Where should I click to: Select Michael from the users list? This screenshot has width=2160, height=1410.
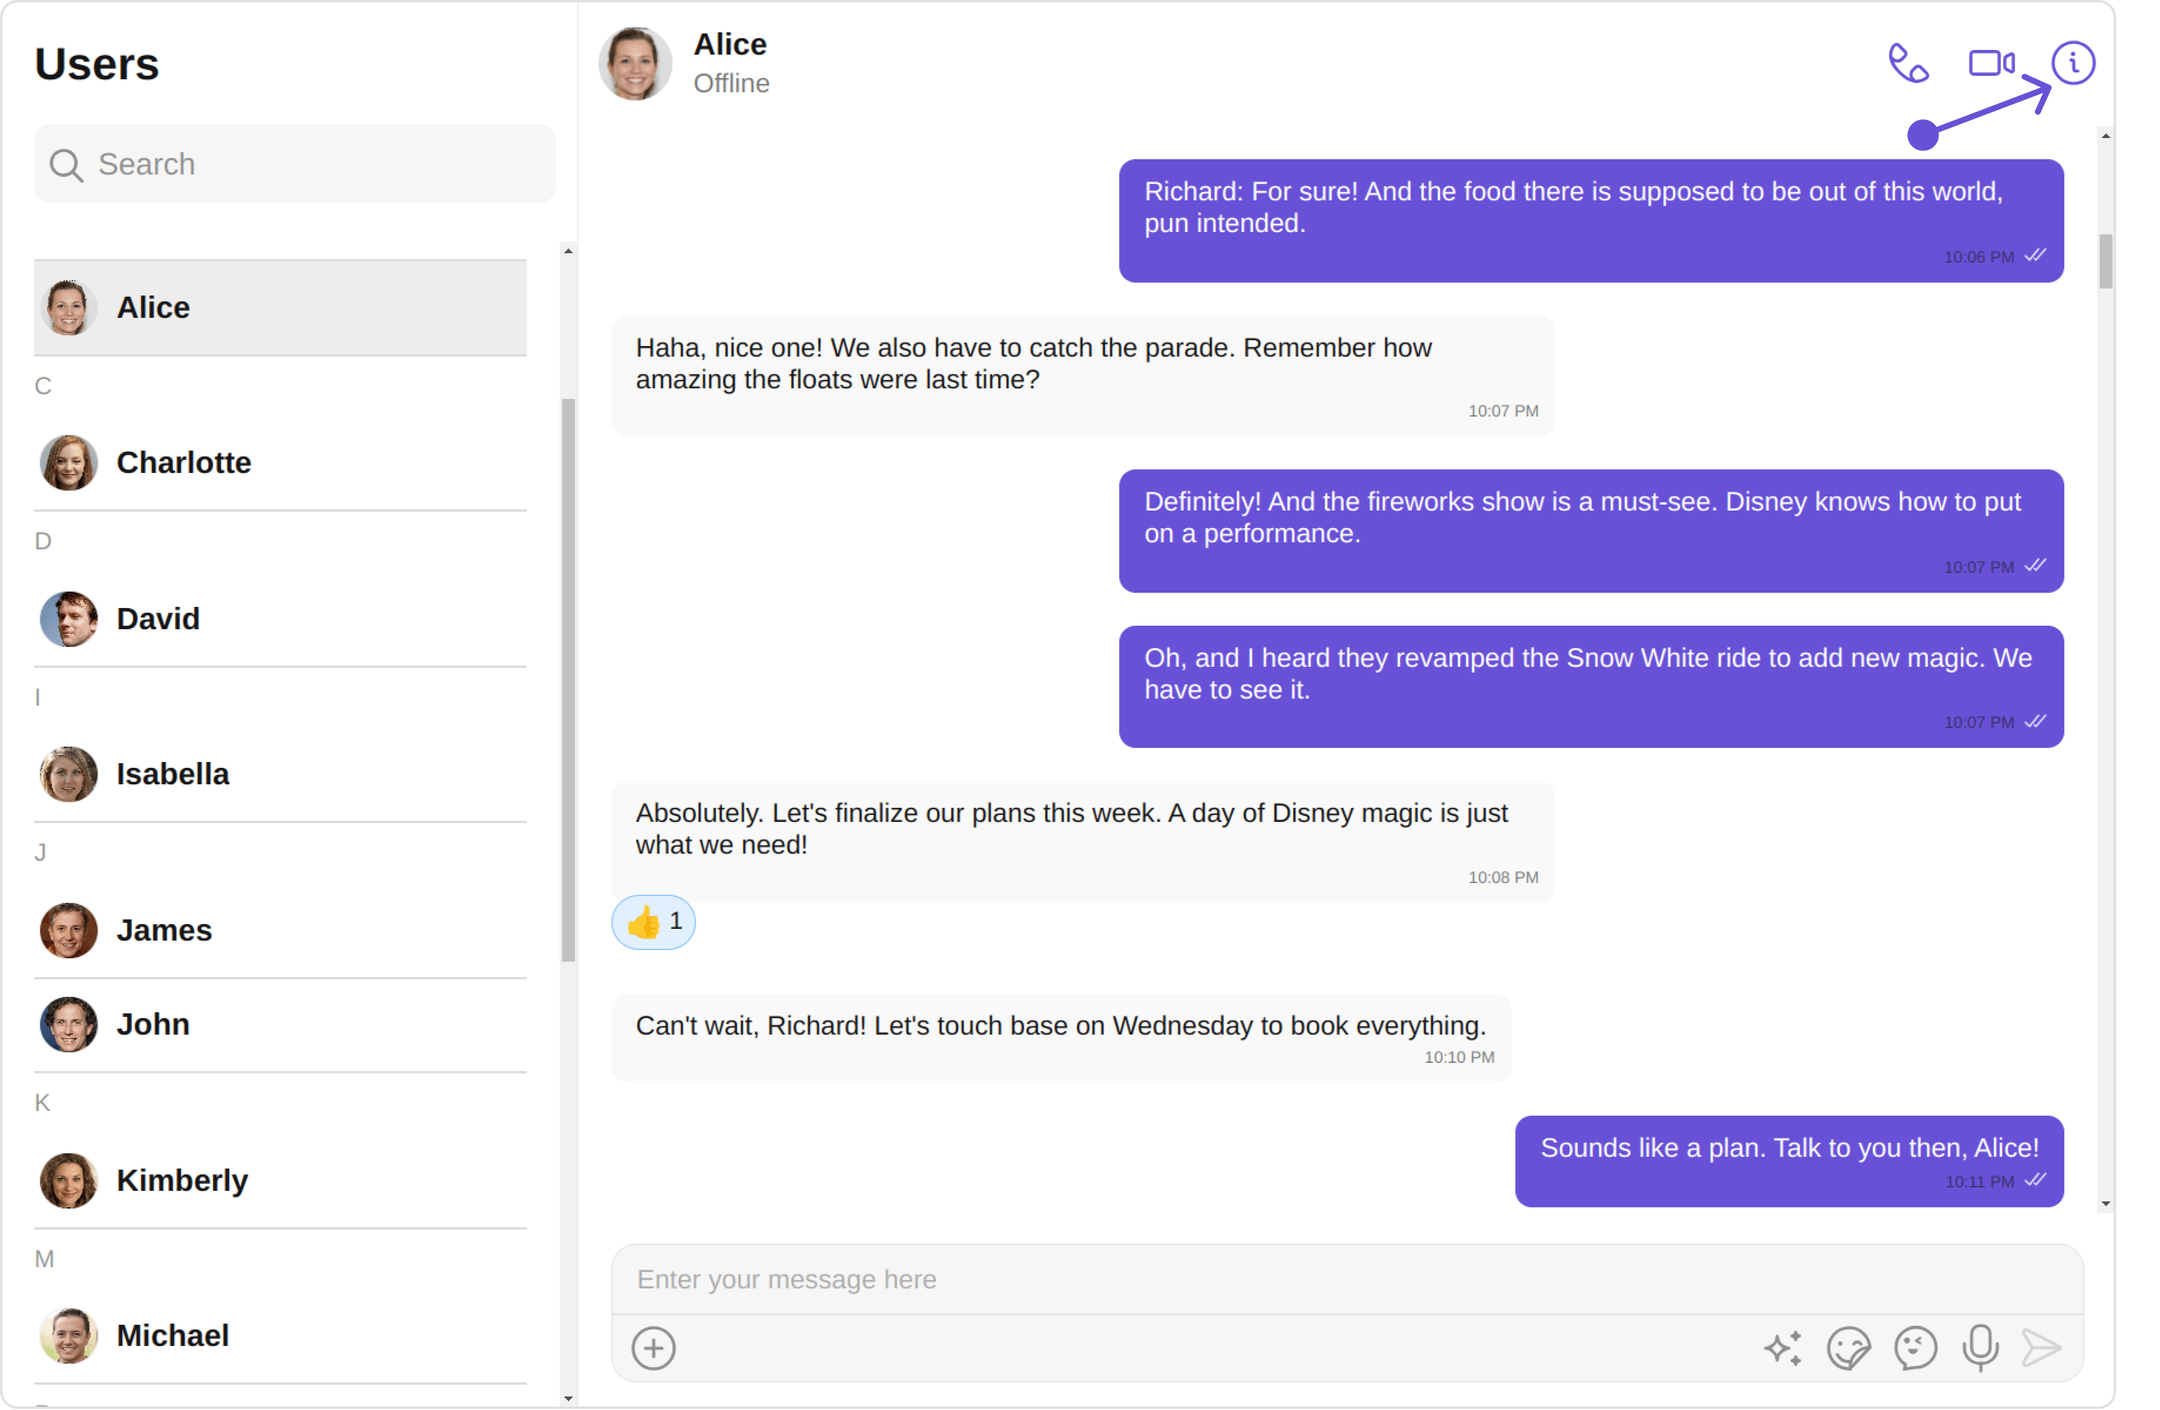[x=280, y=1337]
